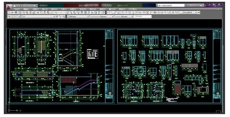Viewport: 230px width, 117px height.
Task: Click the ByLayer color swatch box
Action: 69,17
